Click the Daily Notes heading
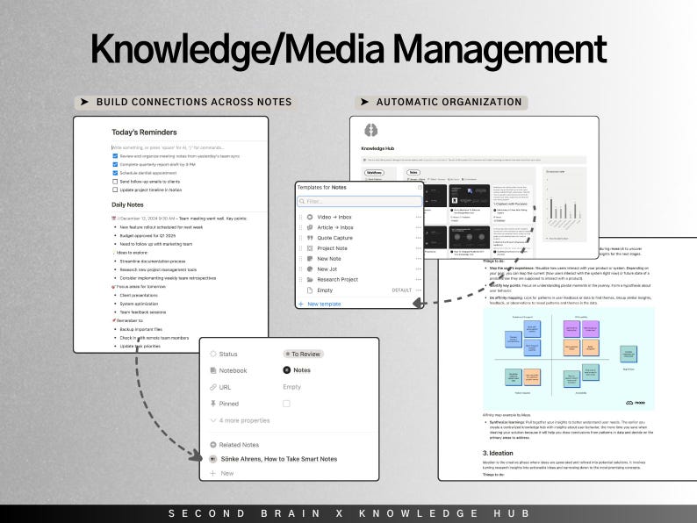Screen dimensions: 697x523 (x=127, y=204)
